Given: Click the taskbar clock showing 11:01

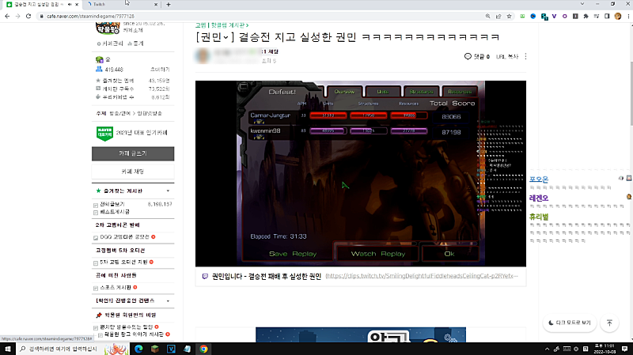Looking at the screenshot, I should click(x=604, y=349).
